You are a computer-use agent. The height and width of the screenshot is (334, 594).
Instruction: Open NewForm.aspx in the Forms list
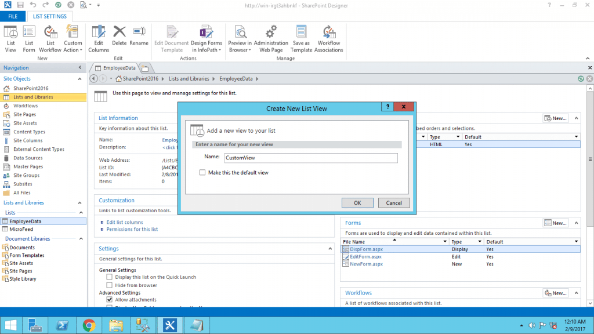click(x=367, y=264)
